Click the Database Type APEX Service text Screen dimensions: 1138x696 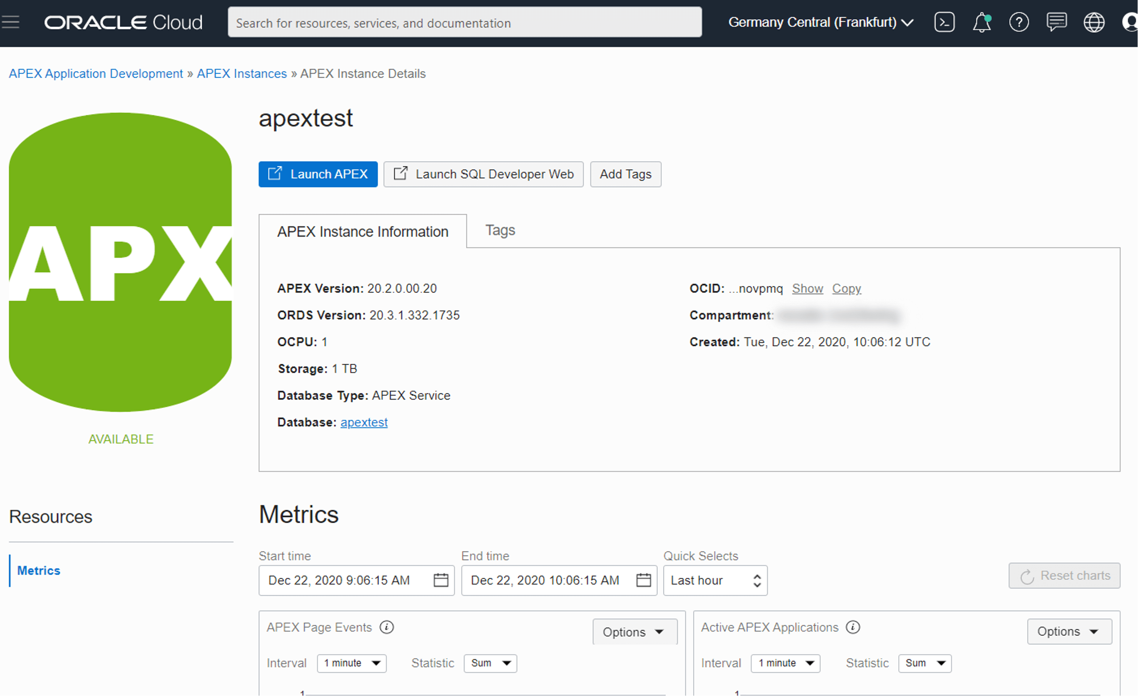coord(363,395)
